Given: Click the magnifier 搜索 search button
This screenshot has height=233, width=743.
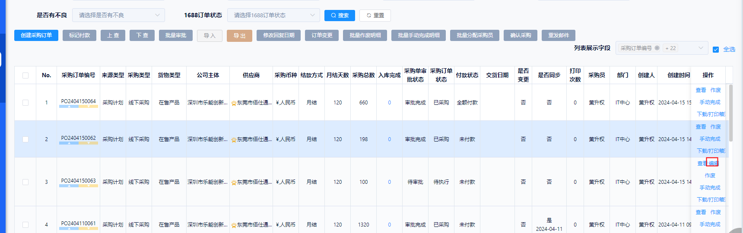Looking at the screenshot, I should click(x=340, y=16).
